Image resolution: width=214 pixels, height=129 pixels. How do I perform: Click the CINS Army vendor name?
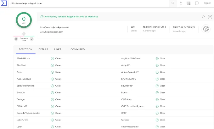click(x=127, y=99)
